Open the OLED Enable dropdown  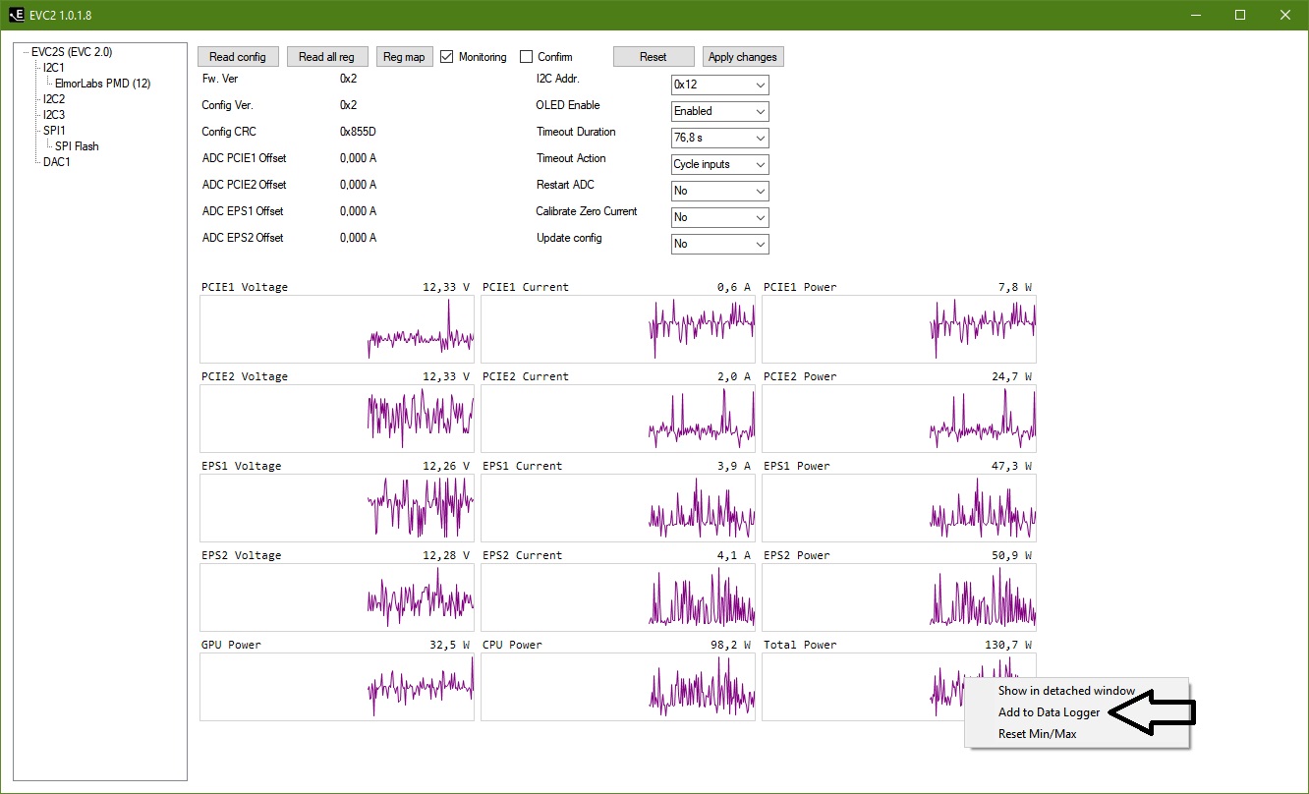tap(719, 112)
